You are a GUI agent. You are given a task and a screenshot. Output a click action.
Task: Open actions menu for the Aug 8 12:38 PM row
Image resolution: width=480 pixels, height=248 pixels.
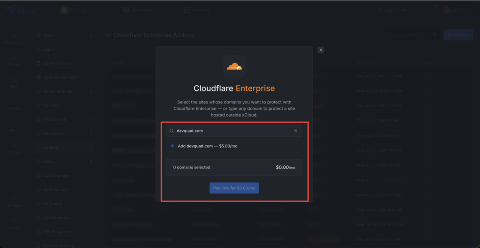[427, 106]
